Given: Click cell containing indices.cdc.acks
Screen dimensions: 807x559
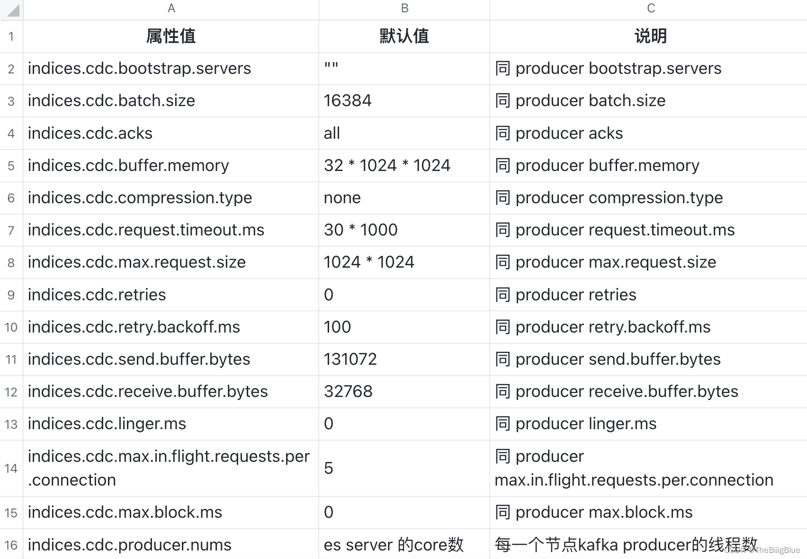Looking at the screenshot, I should pyautogui.click(x=90, y=134).
